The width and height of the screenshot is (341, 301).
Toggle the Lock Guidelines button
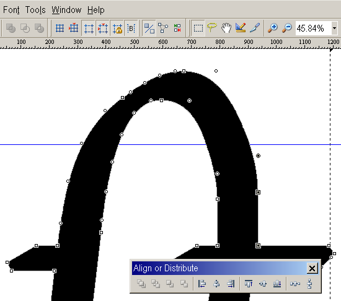coord(117,28)
